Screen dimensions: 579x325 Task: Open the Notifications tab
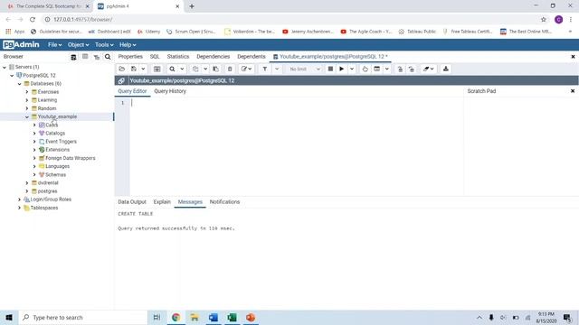(x=224, y=202)
